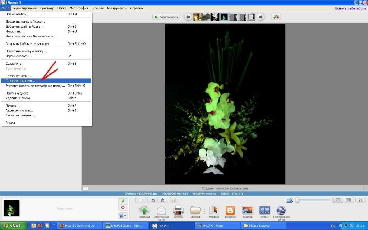
Task: Toggle the green pin hold button in tray
Action: 123,202
